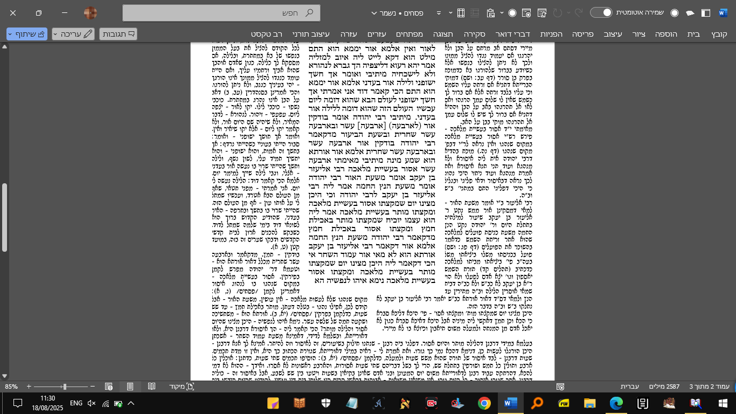Click the 85% zoom level

pyautogui.click(x=11, y=387)
